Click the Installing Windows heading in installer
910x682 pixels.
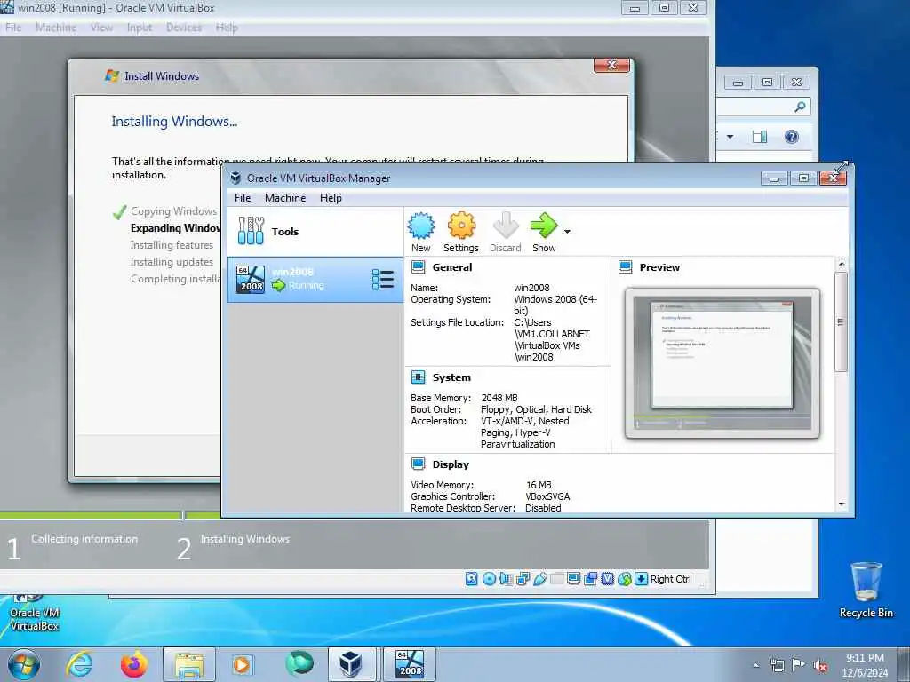pos(174,121)
